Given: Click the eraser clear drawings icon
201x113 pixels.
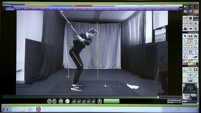Looking at the screenshot, I should (x=196, y=57).
